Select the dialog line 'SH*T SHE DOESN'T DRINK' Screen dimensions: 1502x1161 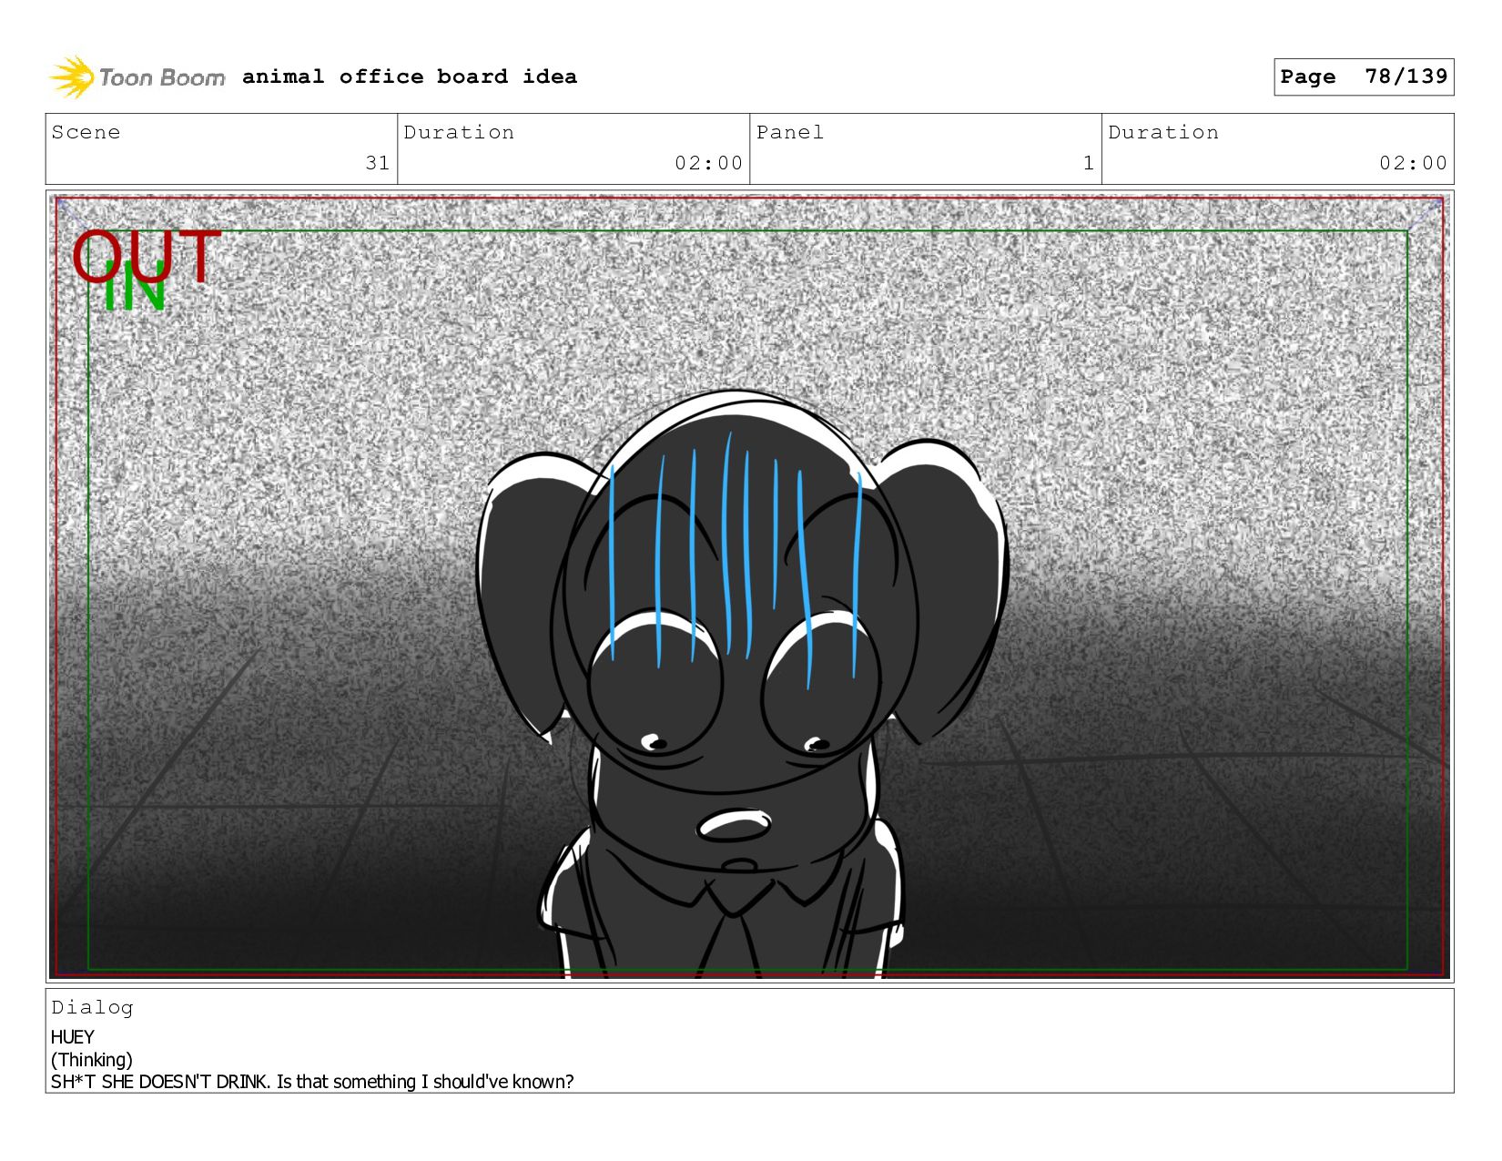coord(160,1082)
